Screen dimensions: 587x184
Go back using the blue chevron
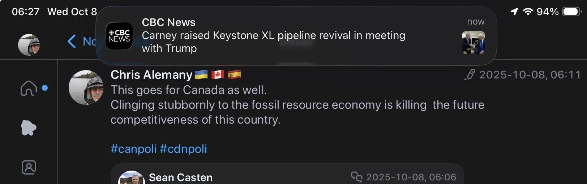pos(72,42)
